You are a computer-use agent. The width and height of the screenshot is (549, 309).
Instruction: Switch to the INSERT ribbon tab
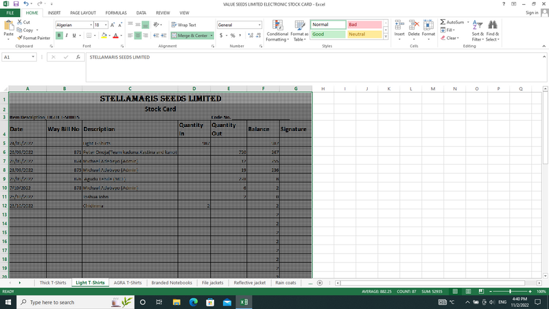click(x=54, y=13)
